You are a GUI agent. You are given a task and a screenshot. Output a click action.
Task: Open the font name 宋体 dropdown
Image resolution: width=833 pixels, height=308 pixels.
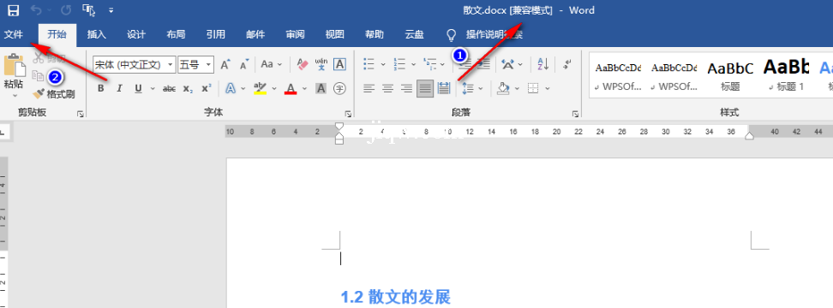(170, 65)
